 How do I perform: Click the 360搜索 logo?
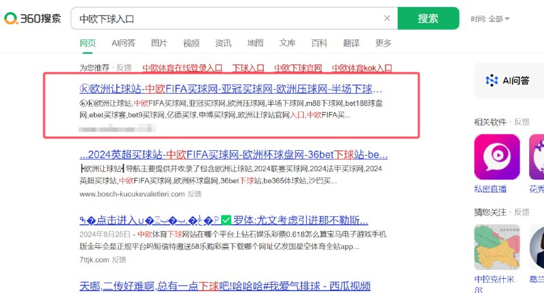(33, 18)
